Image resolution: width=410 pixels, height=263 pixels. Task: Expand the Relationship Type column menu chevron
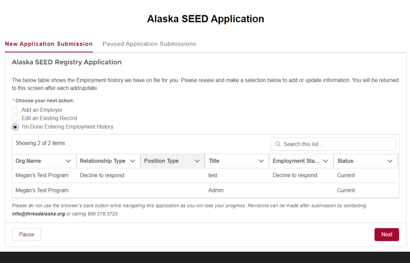click(x=133, y=161)
